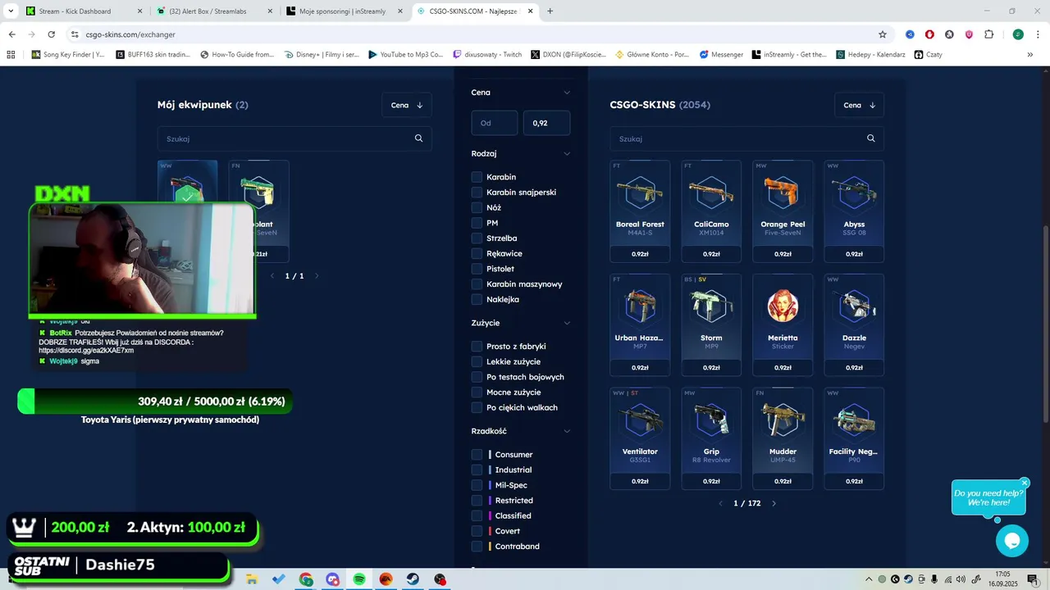Enable the Prosto z fabryki wear filter
The height and width of the screenshot is (590, 1050).
[x=477, y=347]
